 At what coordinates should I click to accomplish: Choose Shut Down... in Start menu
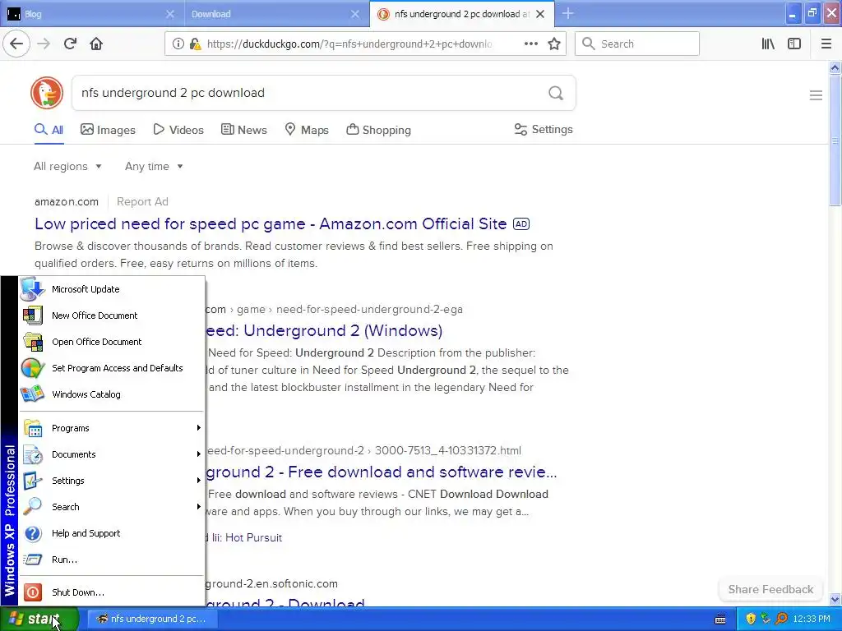coord(112,592)
